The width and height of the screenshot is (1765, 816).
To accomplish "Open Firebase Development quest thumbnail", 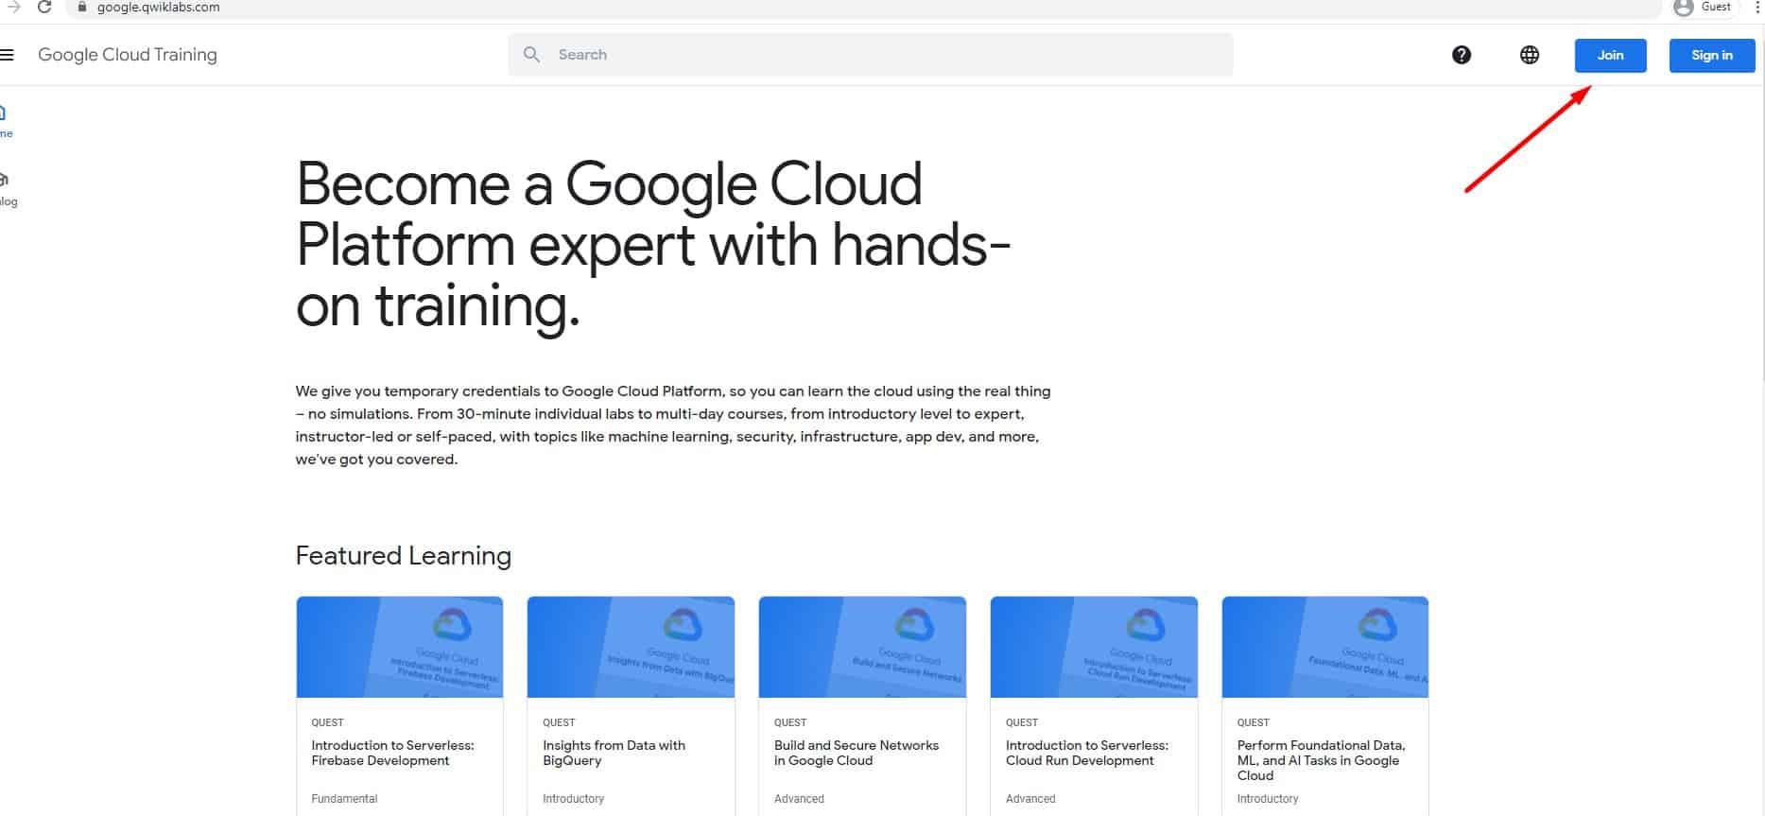I will 399,647.
